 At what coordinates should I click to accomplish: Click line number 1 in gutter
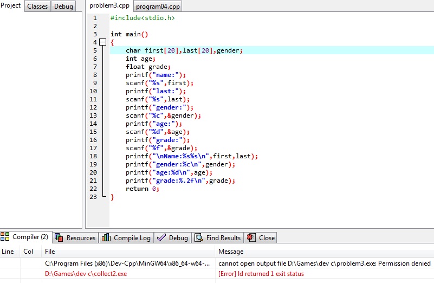[95, 18]
